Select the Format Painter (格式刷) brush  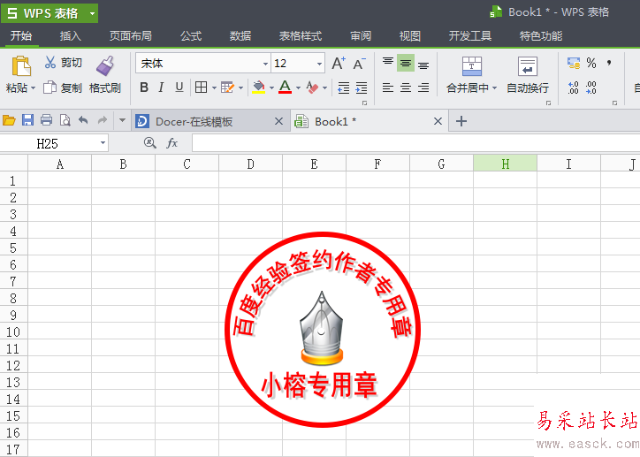tap(105, 66)
